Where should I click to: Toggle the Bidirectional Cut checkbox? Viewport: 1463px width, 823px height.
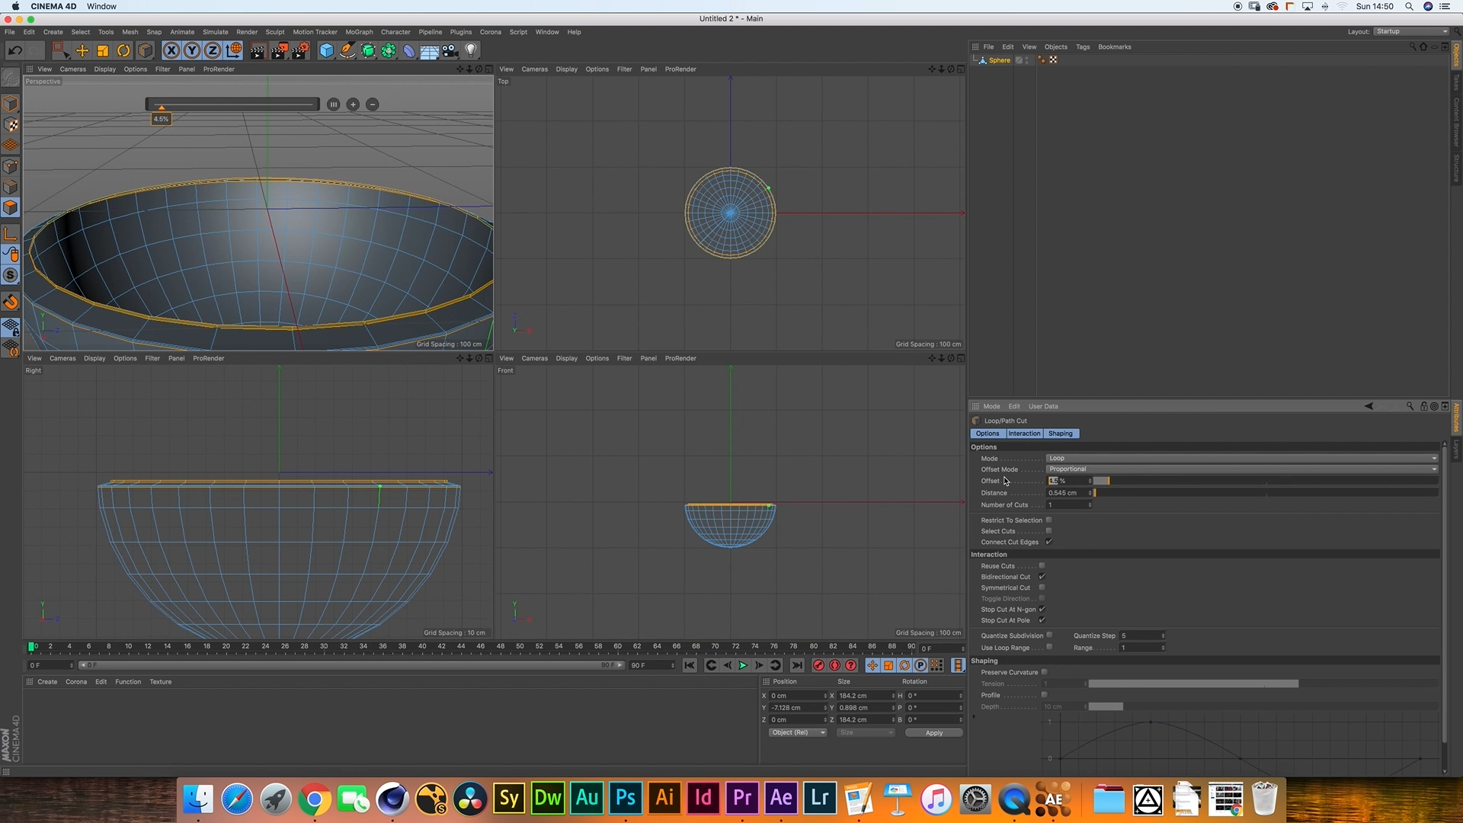1042,577
